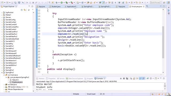Click the Terminate square icon in Console
The image size is (171, 96).
click(121, 78)
